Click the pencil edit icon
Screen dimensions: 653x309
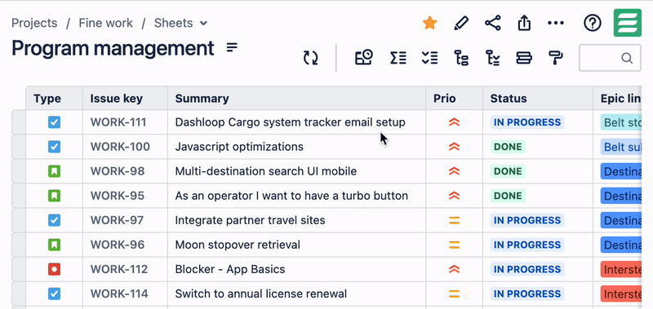tap(461, 23)
